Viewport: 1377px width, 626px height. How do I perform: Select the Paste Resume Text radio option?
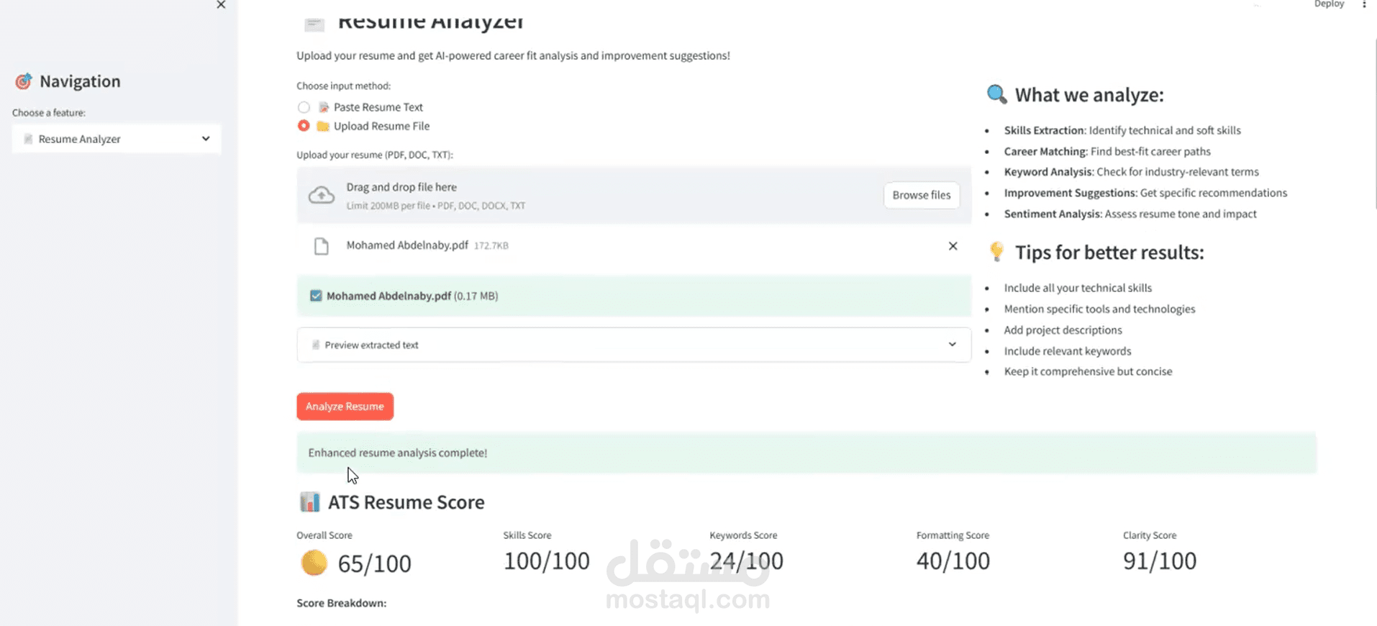(304, 107)
